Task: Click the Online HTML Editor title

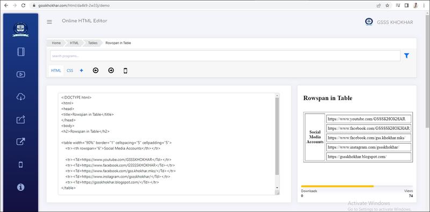Action: tap(84, 21)
